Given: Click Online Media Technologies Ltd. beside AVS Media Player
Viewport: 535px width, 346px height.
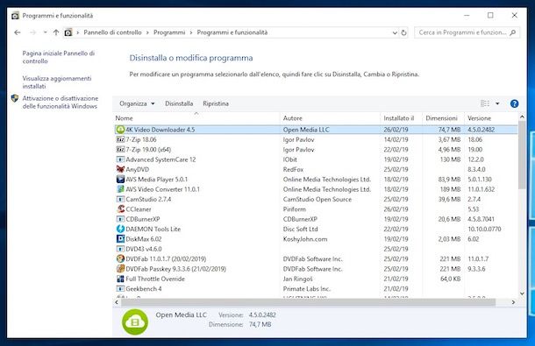Looking at the screenshot, I should pos(327,180).
